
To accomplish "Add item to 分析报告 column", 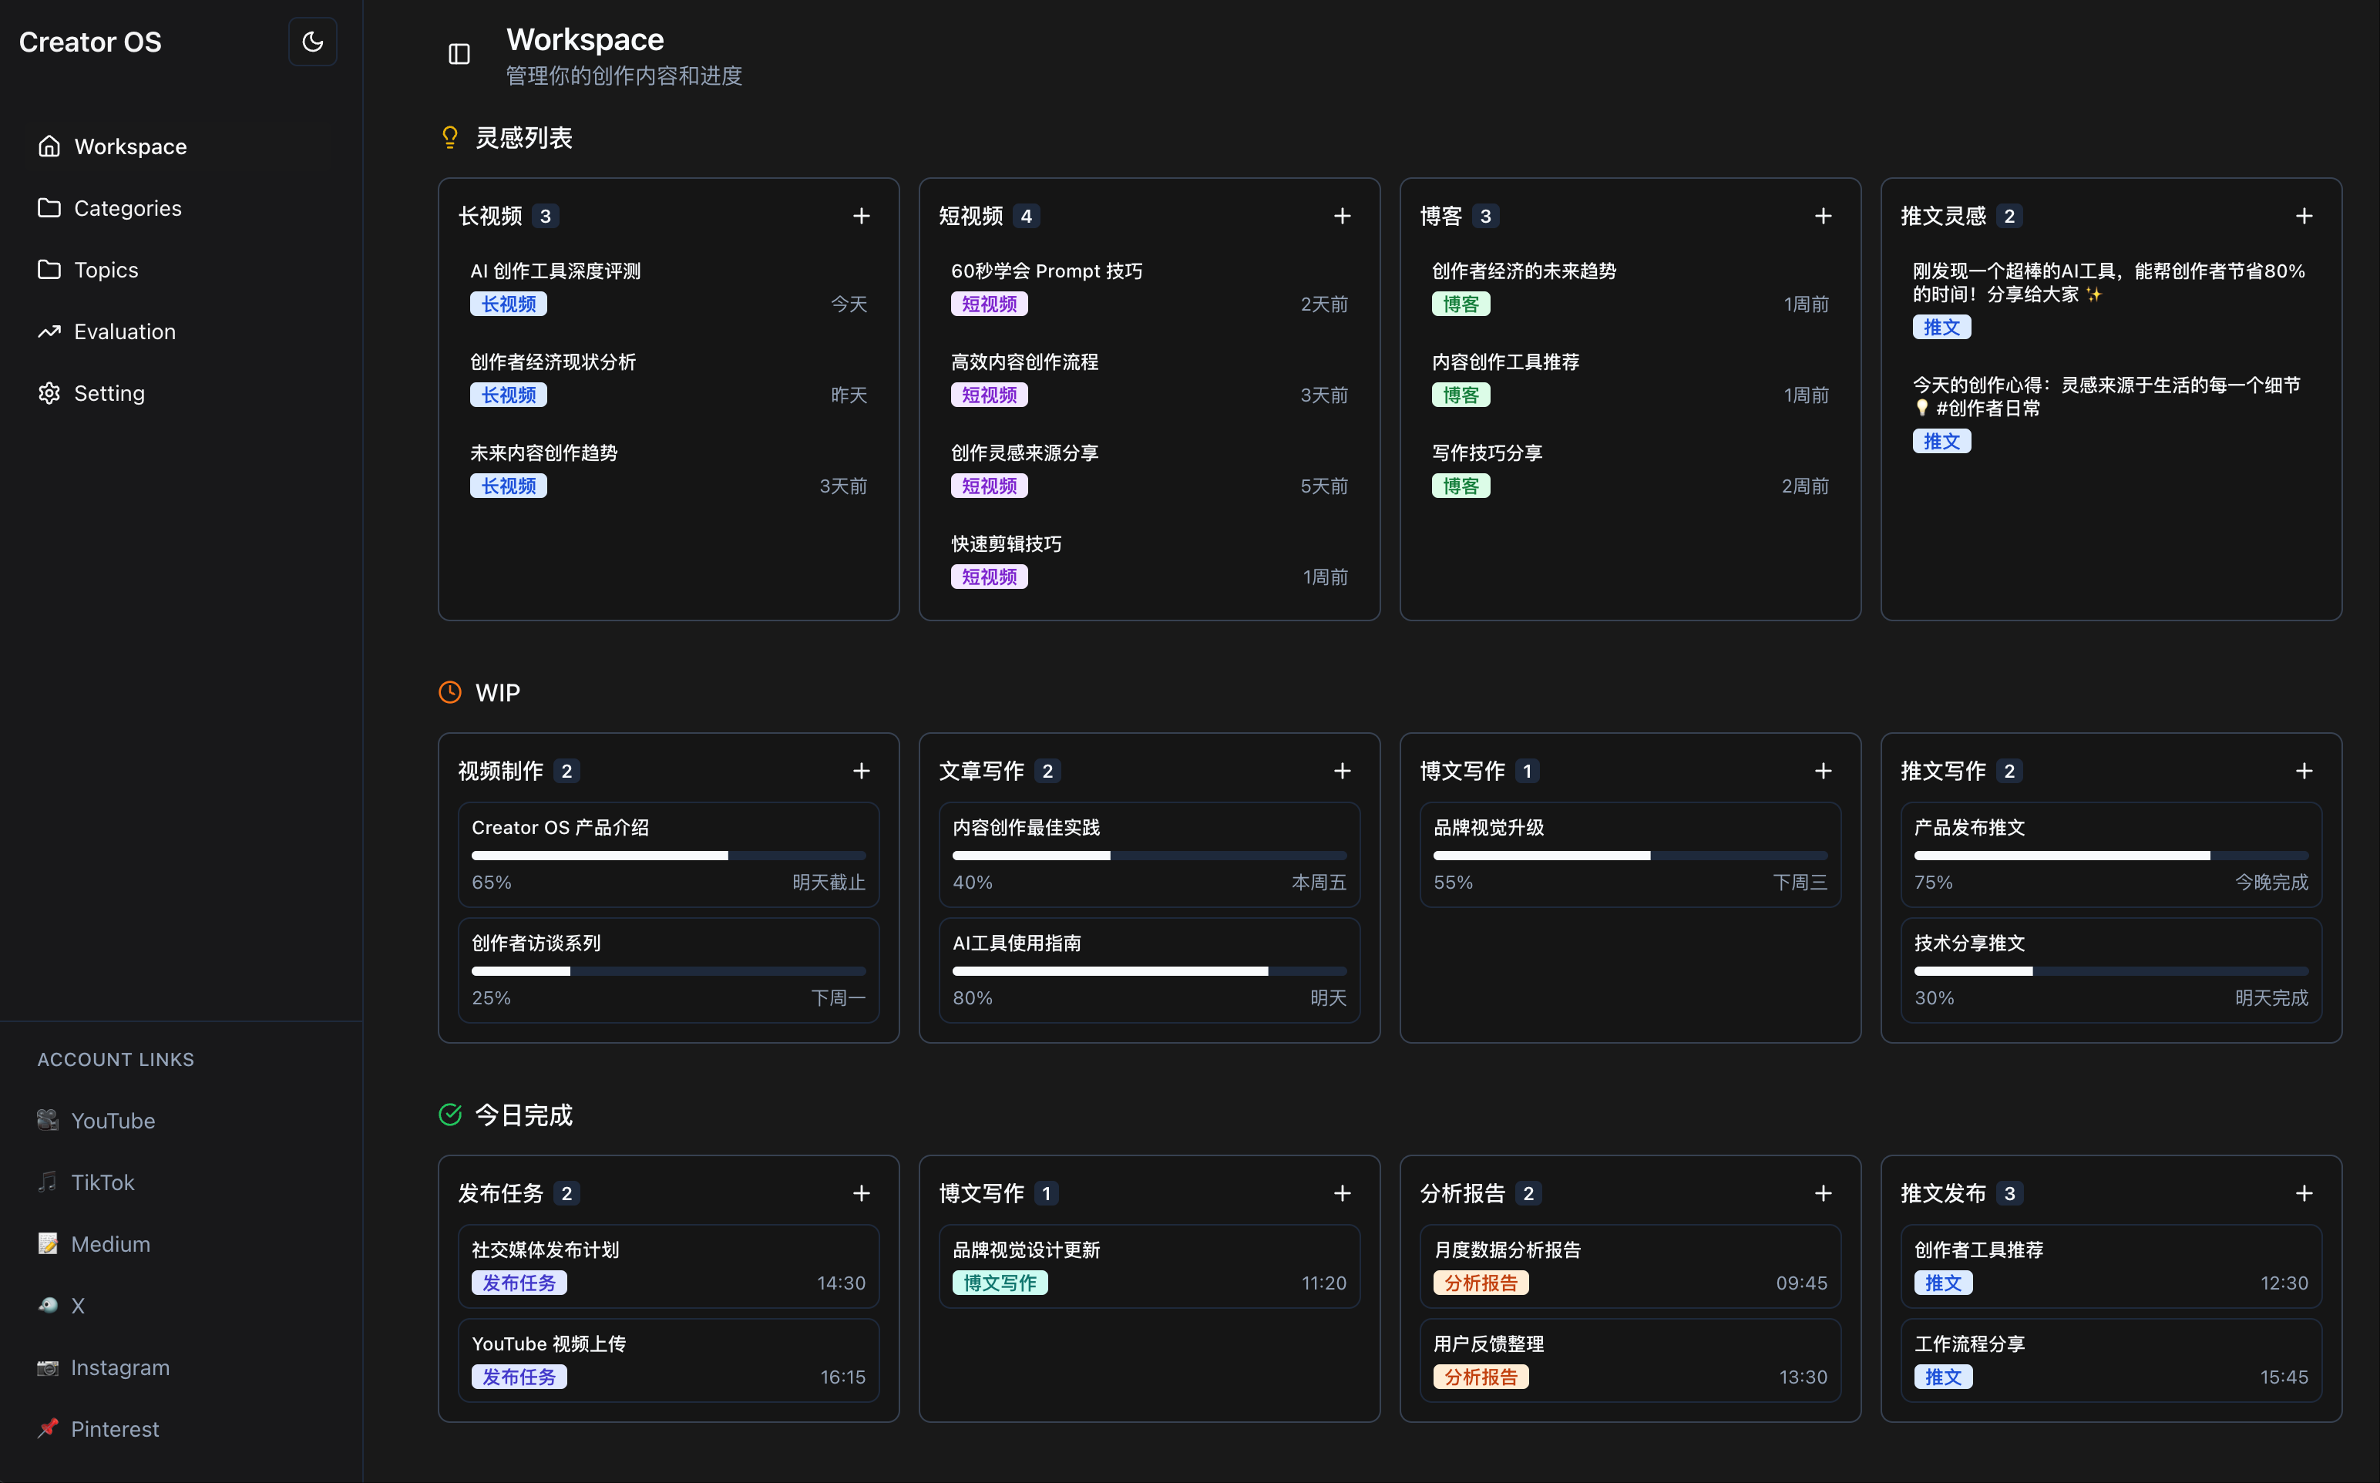I will [x=1823, y=1192].
